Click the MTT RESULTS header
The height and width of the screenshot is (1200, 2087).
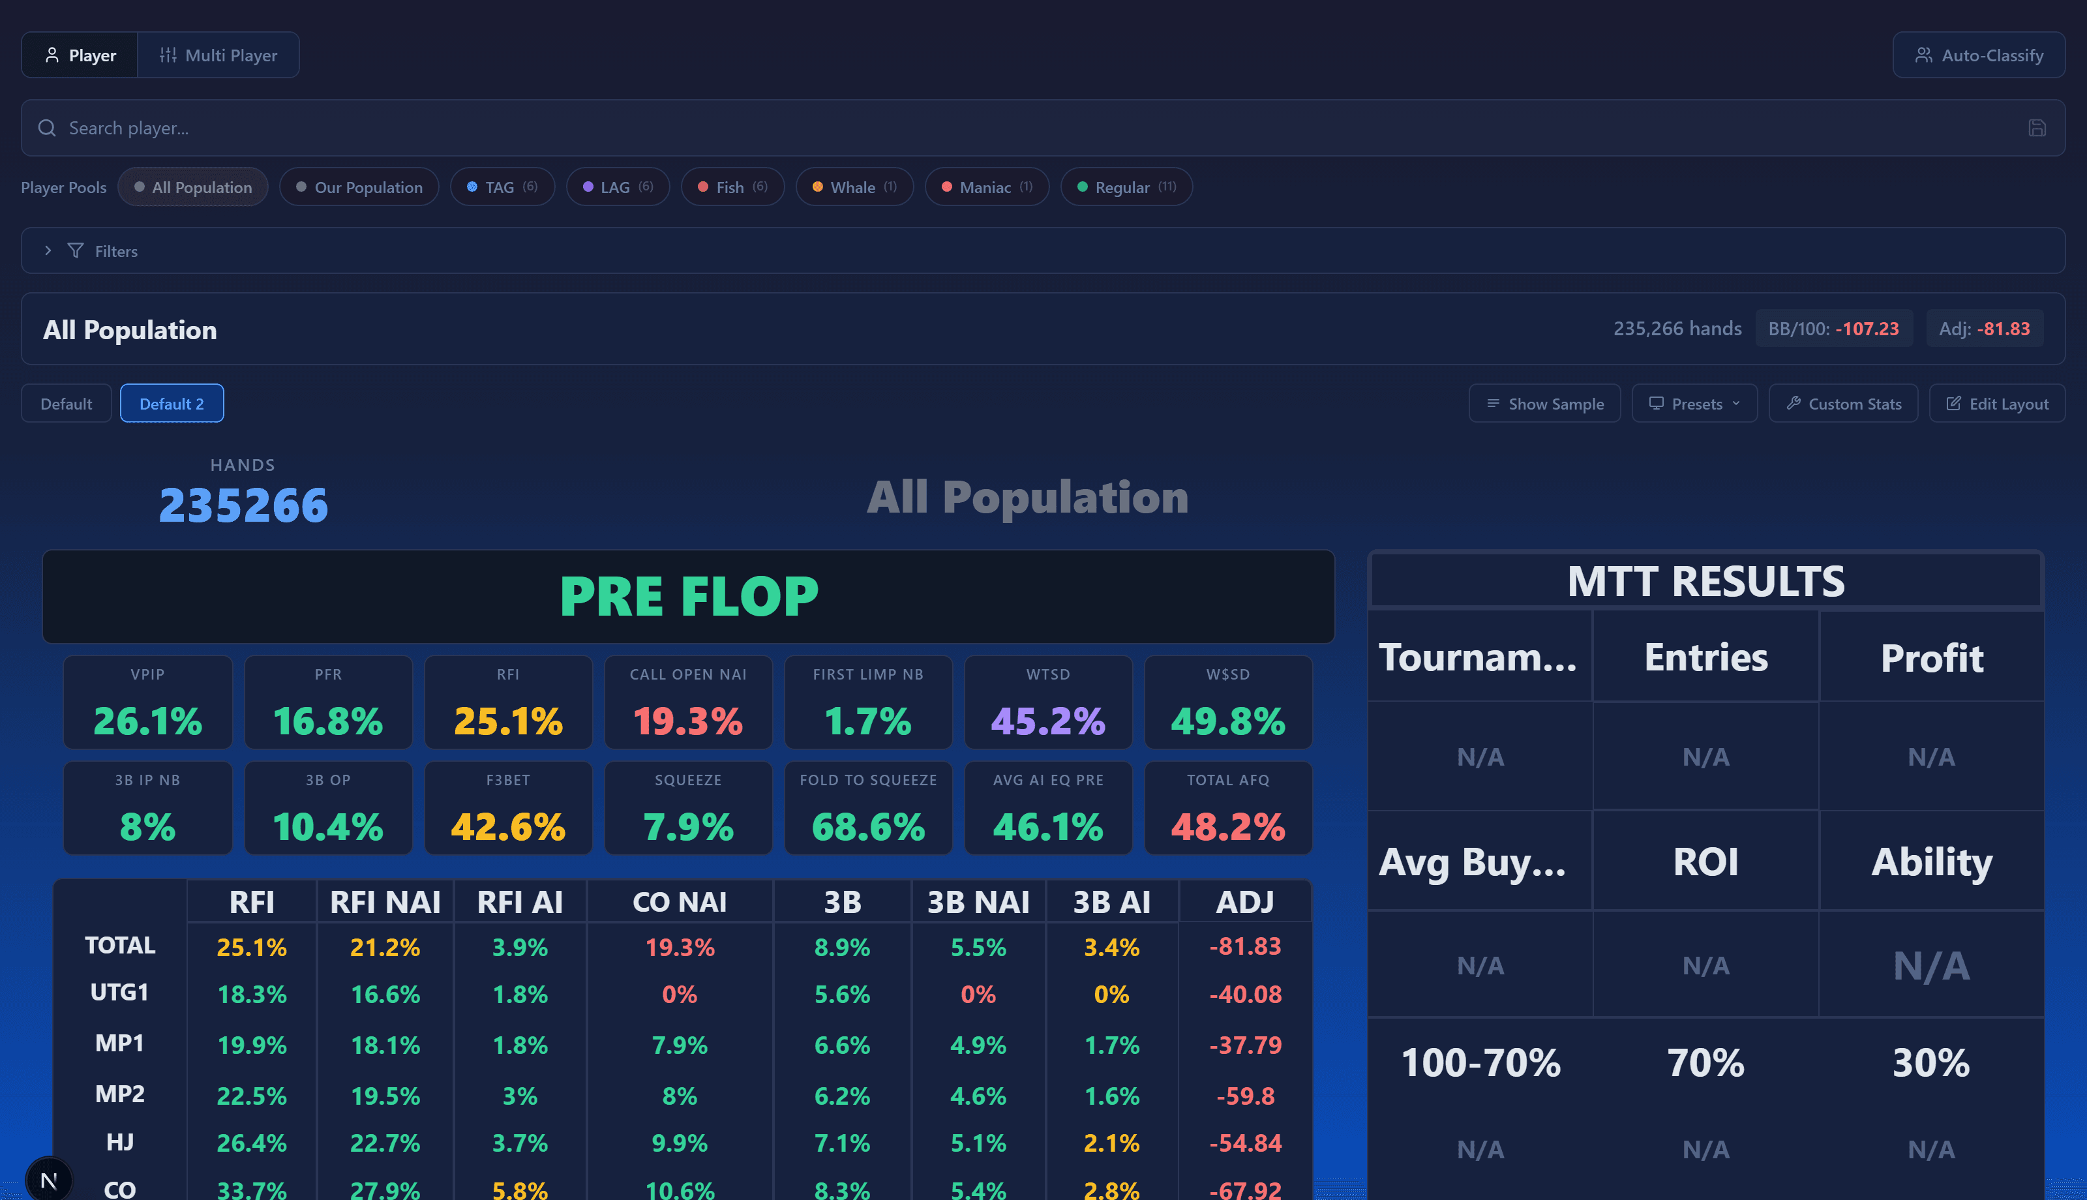1705,581
